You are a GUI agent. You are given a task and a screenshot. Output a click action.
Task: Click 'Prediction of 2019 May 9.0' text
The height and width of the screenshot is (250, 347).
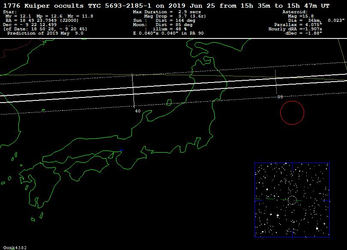click(45, 33)
